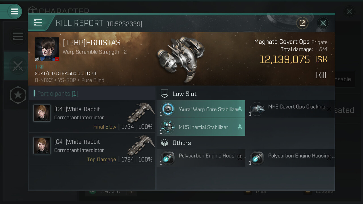Click White-Rabbit Top Damage portrait
This screenshot has height=204, width=363.
42,146
